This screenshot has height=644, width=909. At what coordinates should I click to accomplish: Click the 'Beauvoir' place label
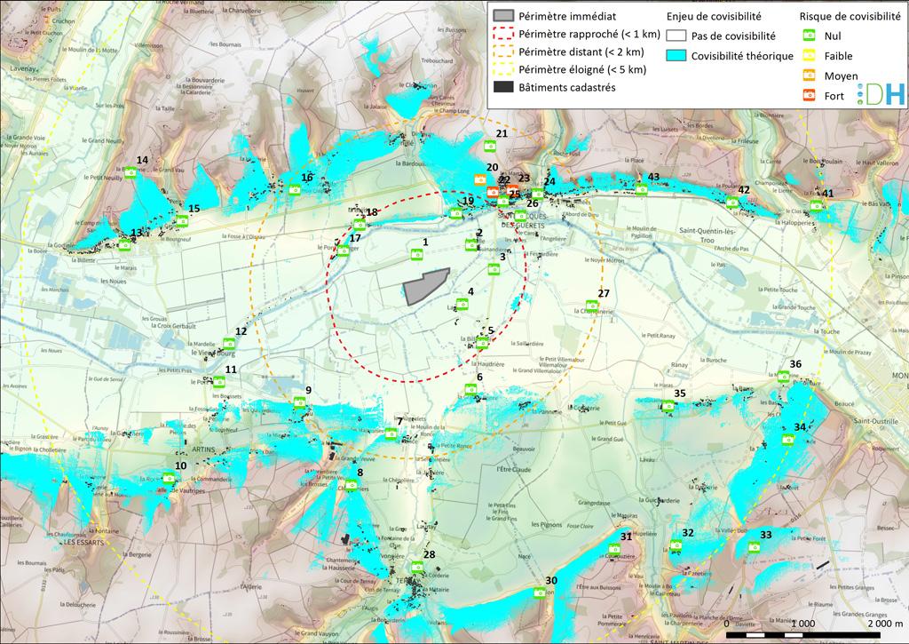click(524, 449)
